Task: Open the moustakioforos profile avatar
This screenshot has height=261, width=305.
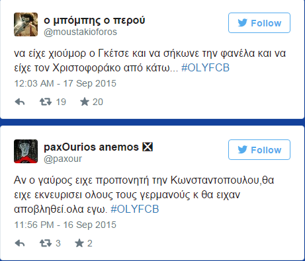Action: pyautogui.click(x=26, y=24)
